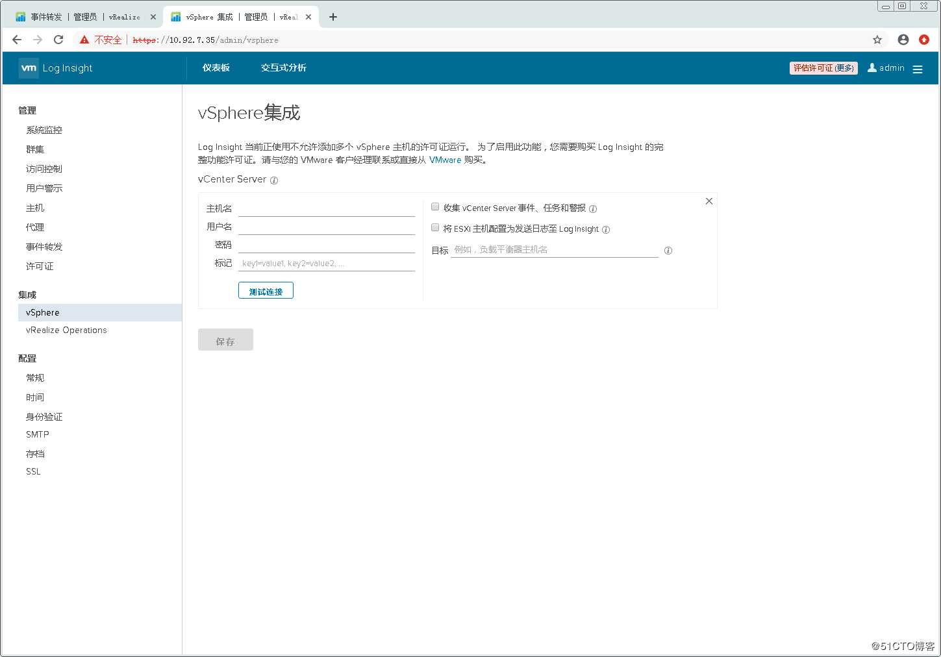This screenshot has width=941, height=657.
Task: Open 存档 configuration page
Action: [35, 454]
